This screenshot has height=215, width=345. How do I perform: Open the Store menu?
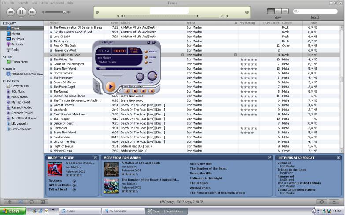[x=44, y=3]
